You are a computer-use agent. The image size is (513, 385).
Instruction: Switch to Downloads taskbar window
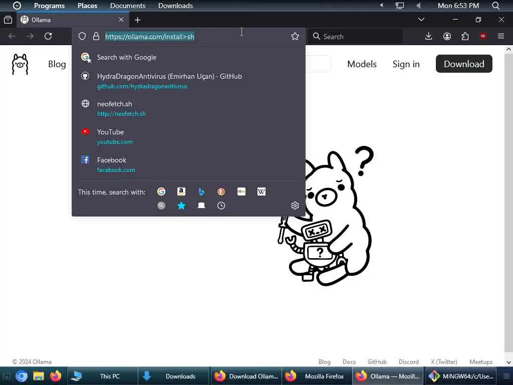(x=173, y=376)
